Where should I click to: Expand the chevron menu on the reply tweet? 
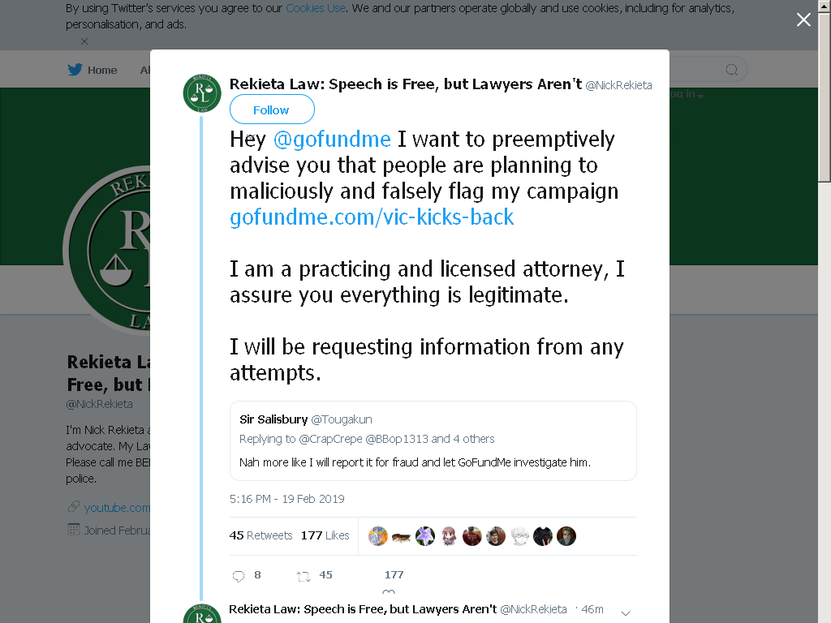tap(626, 613)
